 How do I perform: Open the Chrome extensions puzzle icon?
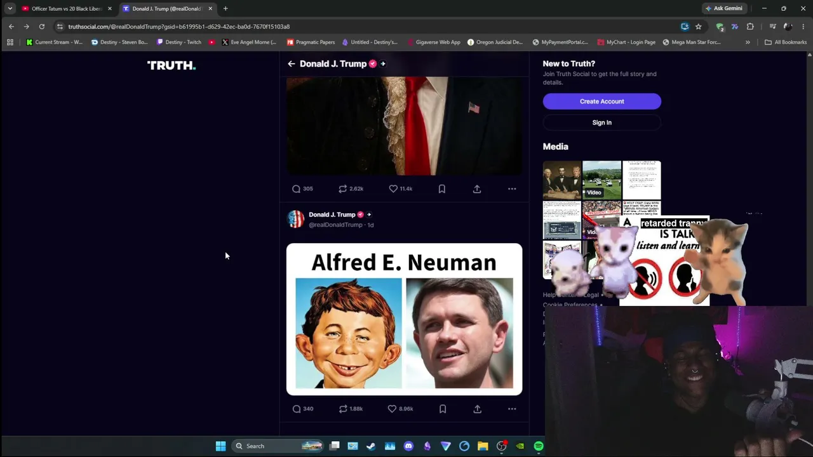[x=750, y=27]
